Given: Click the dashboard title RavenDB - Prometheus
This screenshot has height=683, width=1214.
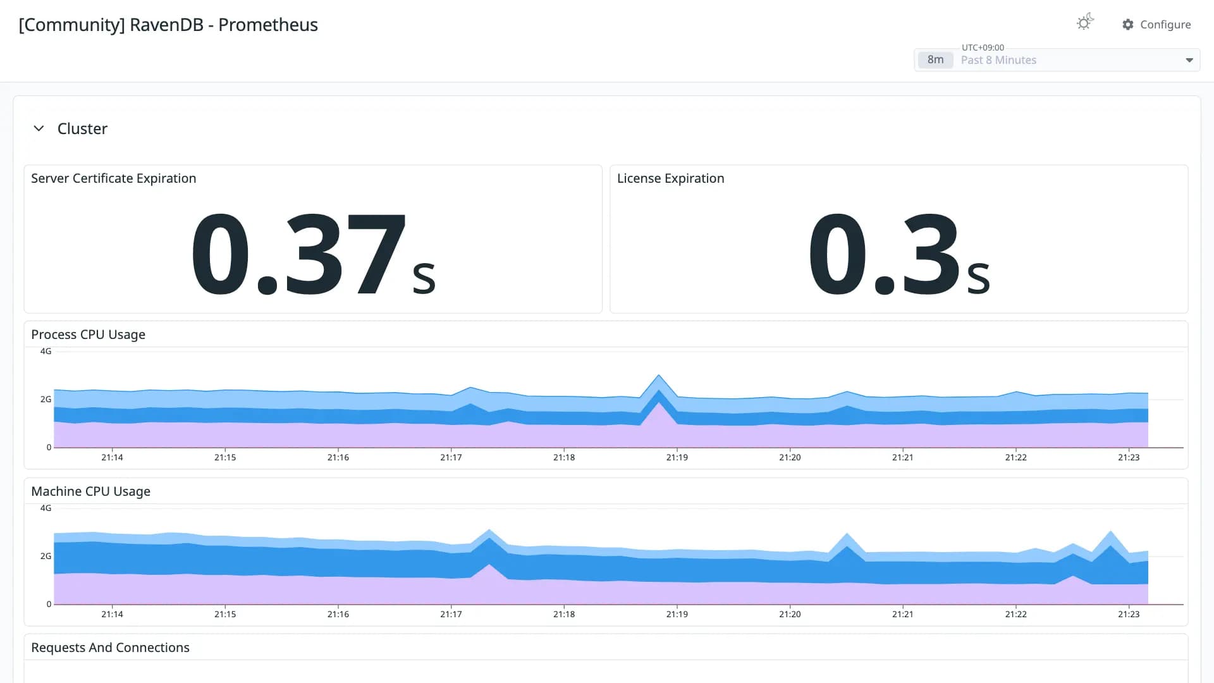Looking at the screenshot, I should click(x=168, y=25).
